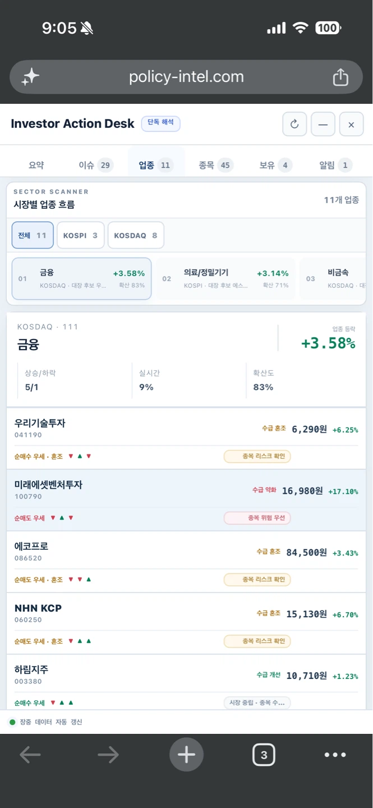Open a new tab with the plus button
This screenshot has height=808, width=373.
coord(186,755)
